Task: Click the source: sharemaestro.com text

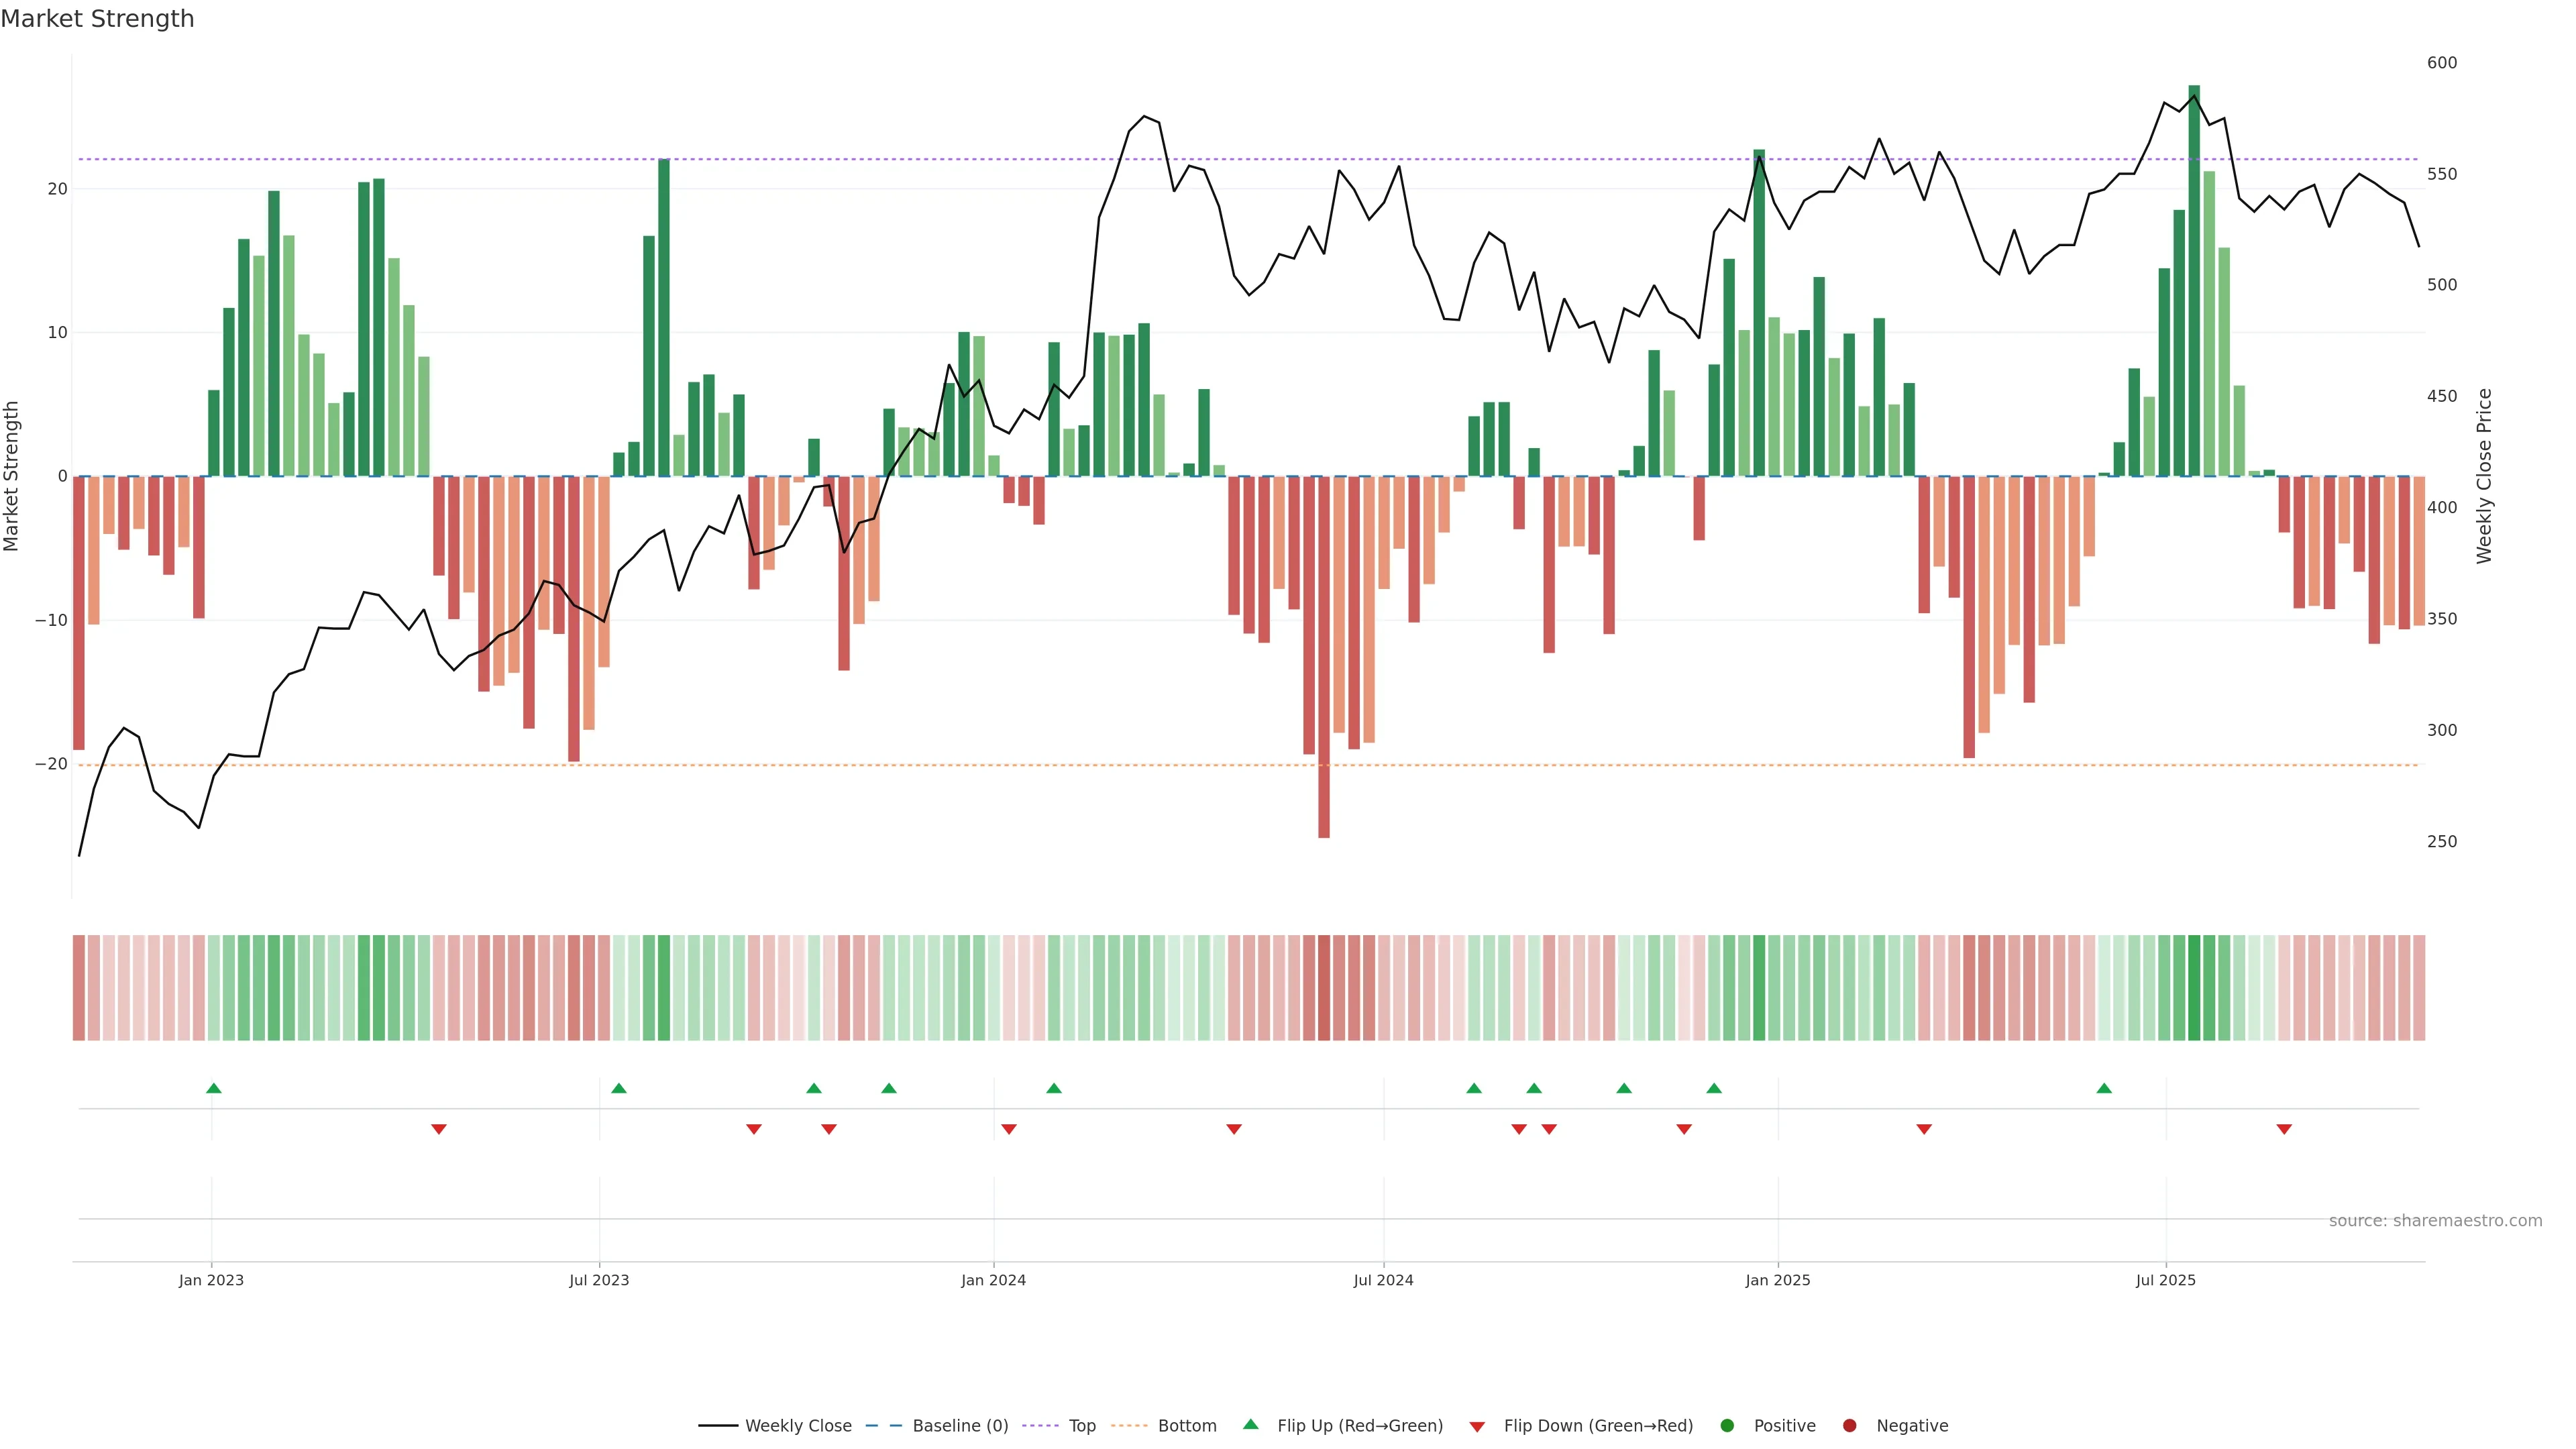Action: 2435,1220
